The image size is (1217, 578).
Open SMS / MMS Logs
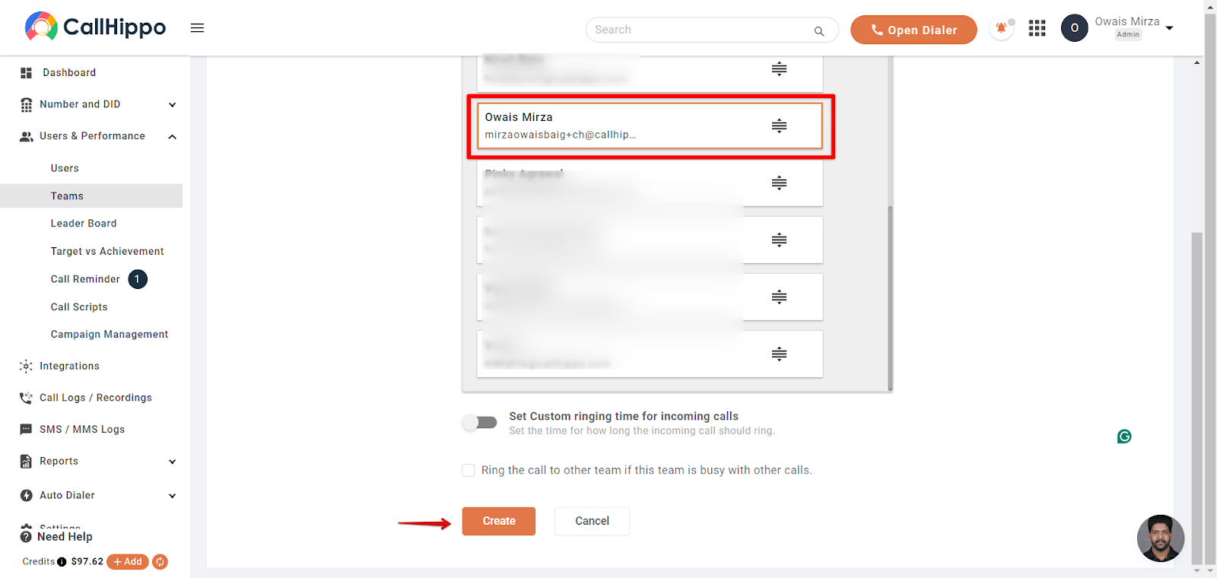82,430
